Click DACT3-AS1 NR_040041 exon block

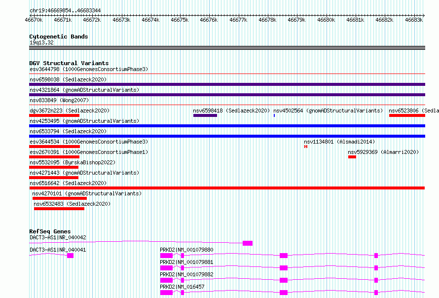(70, 256)
